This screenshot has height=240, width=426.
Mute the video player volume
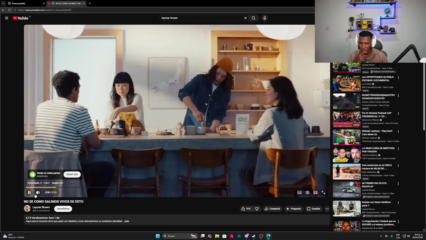[x=38, y=192]
